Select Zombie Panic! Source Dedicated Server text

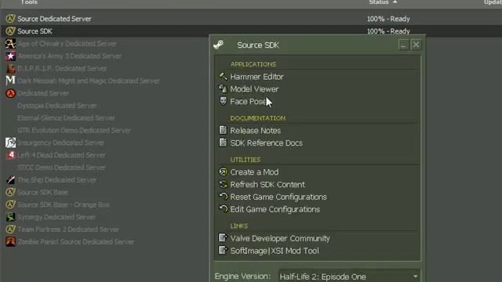[x=76, y=242]
